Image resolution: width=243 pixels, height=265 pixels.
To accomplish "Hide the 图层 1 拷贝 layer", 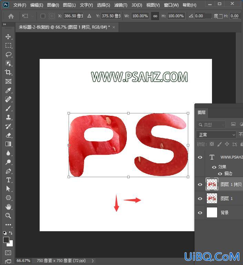I will [x=200, y=184].
